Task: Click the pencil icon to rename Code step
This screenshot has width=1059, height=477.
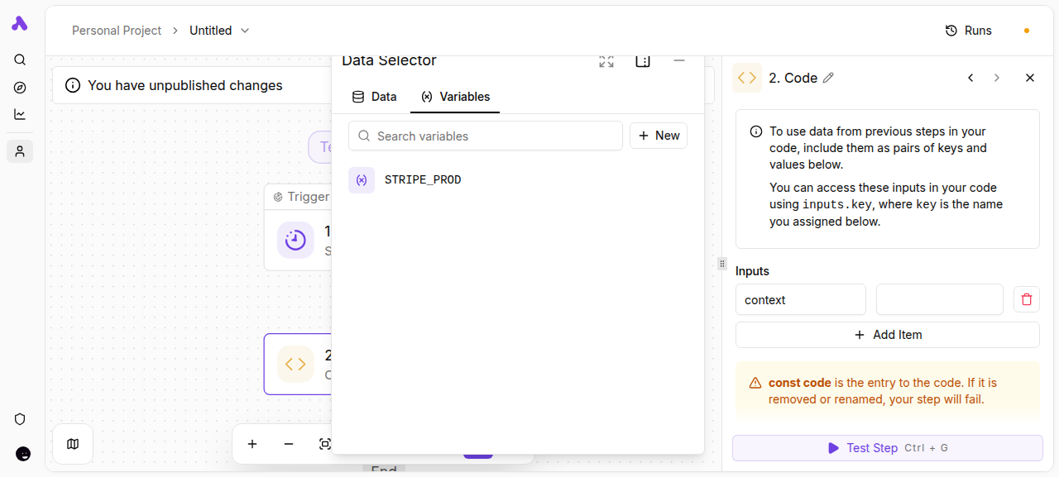Action: (828, 78)
